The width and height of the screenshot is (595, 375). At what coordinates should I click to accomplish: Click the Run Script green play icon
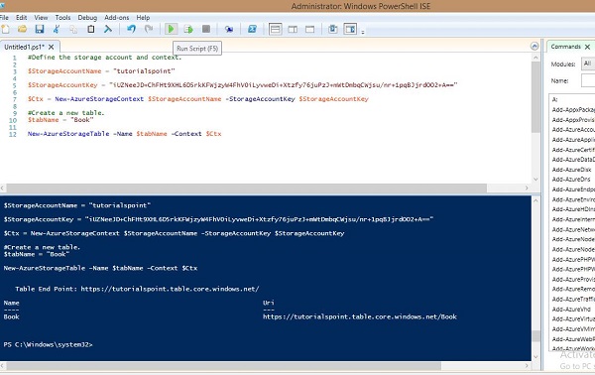point(172,29)
